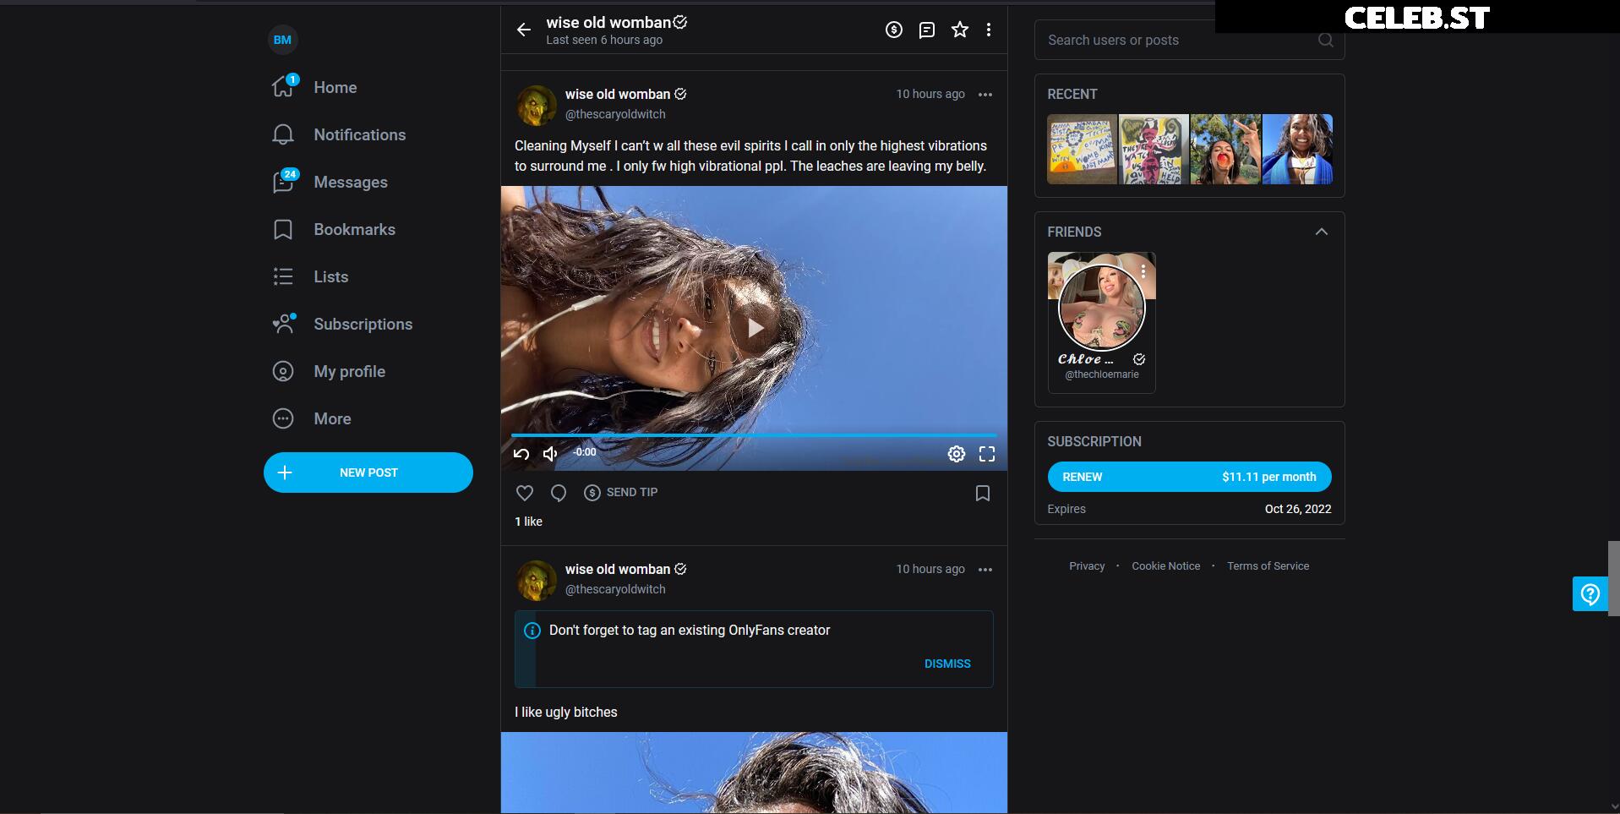The image size is (1620, 814).
Task: Click the verified badge on first post author
Action: [680, 94]
